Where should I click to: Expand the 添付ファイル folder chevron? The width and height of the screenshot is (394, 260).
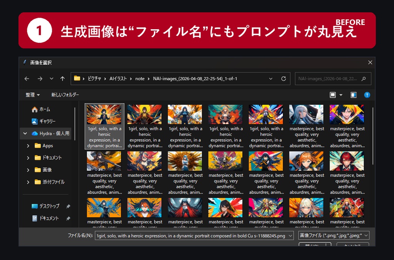pyautogui.click(x=28, y=182)
